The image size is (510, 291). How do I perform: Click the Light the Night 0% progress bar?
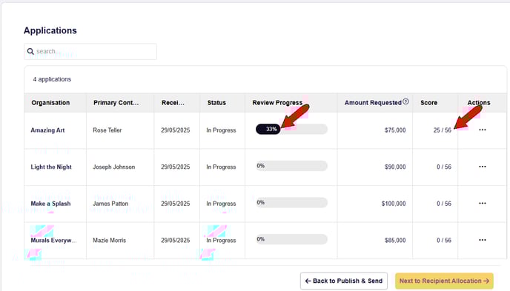pos(291,166)
